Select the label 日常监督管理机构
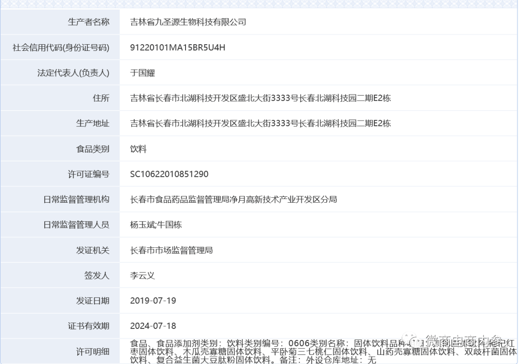 pyautogui.click(x=76, y=199)
